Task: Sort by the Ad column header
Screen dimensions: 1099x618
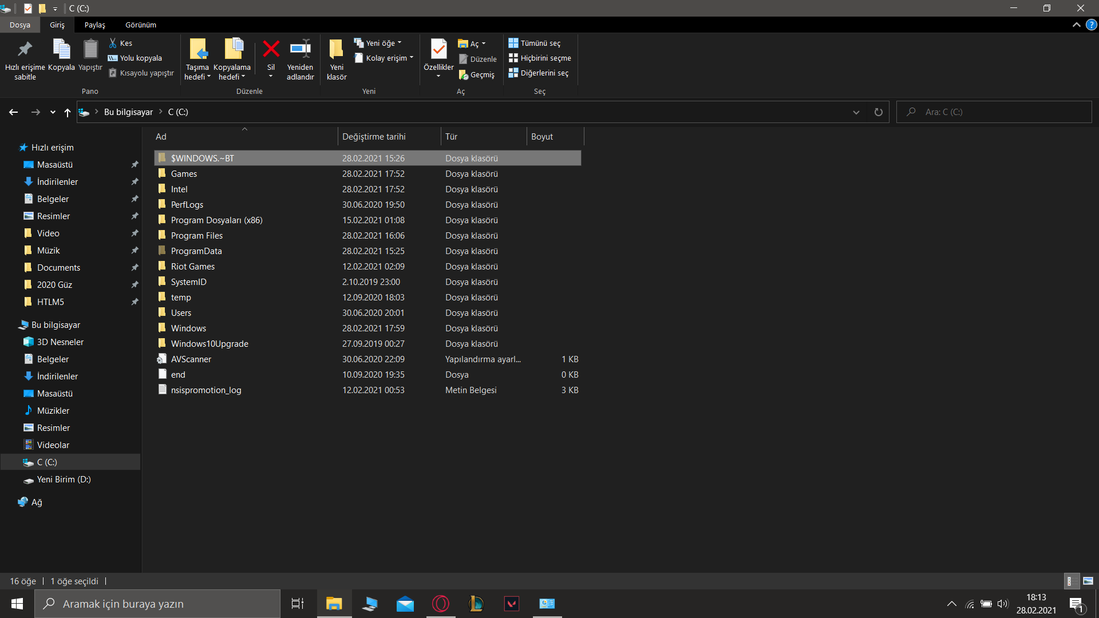Action: click(x=245, y=136)
